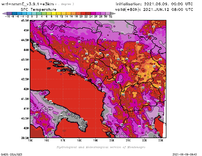
Task: Click the 20E longitude axis label
Action: (x=112, y=140)
